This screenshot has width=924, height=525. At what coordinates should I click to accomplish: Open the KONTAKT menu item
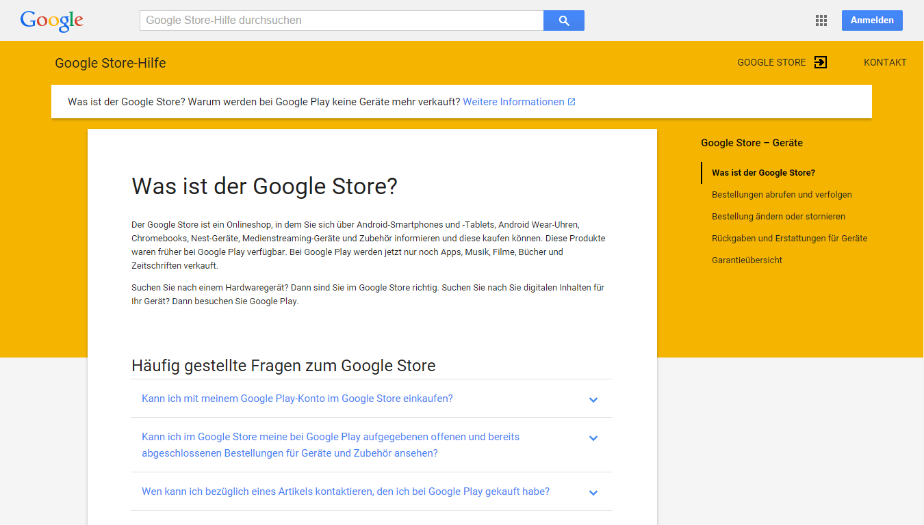[885, 62]
